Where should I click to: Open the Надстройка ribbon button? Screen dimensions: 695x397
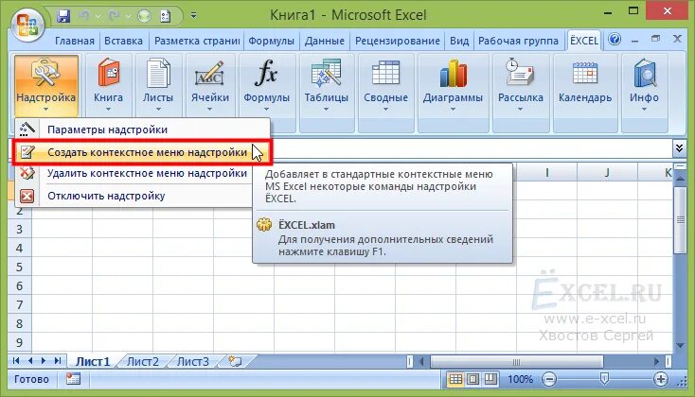[46, 84]
